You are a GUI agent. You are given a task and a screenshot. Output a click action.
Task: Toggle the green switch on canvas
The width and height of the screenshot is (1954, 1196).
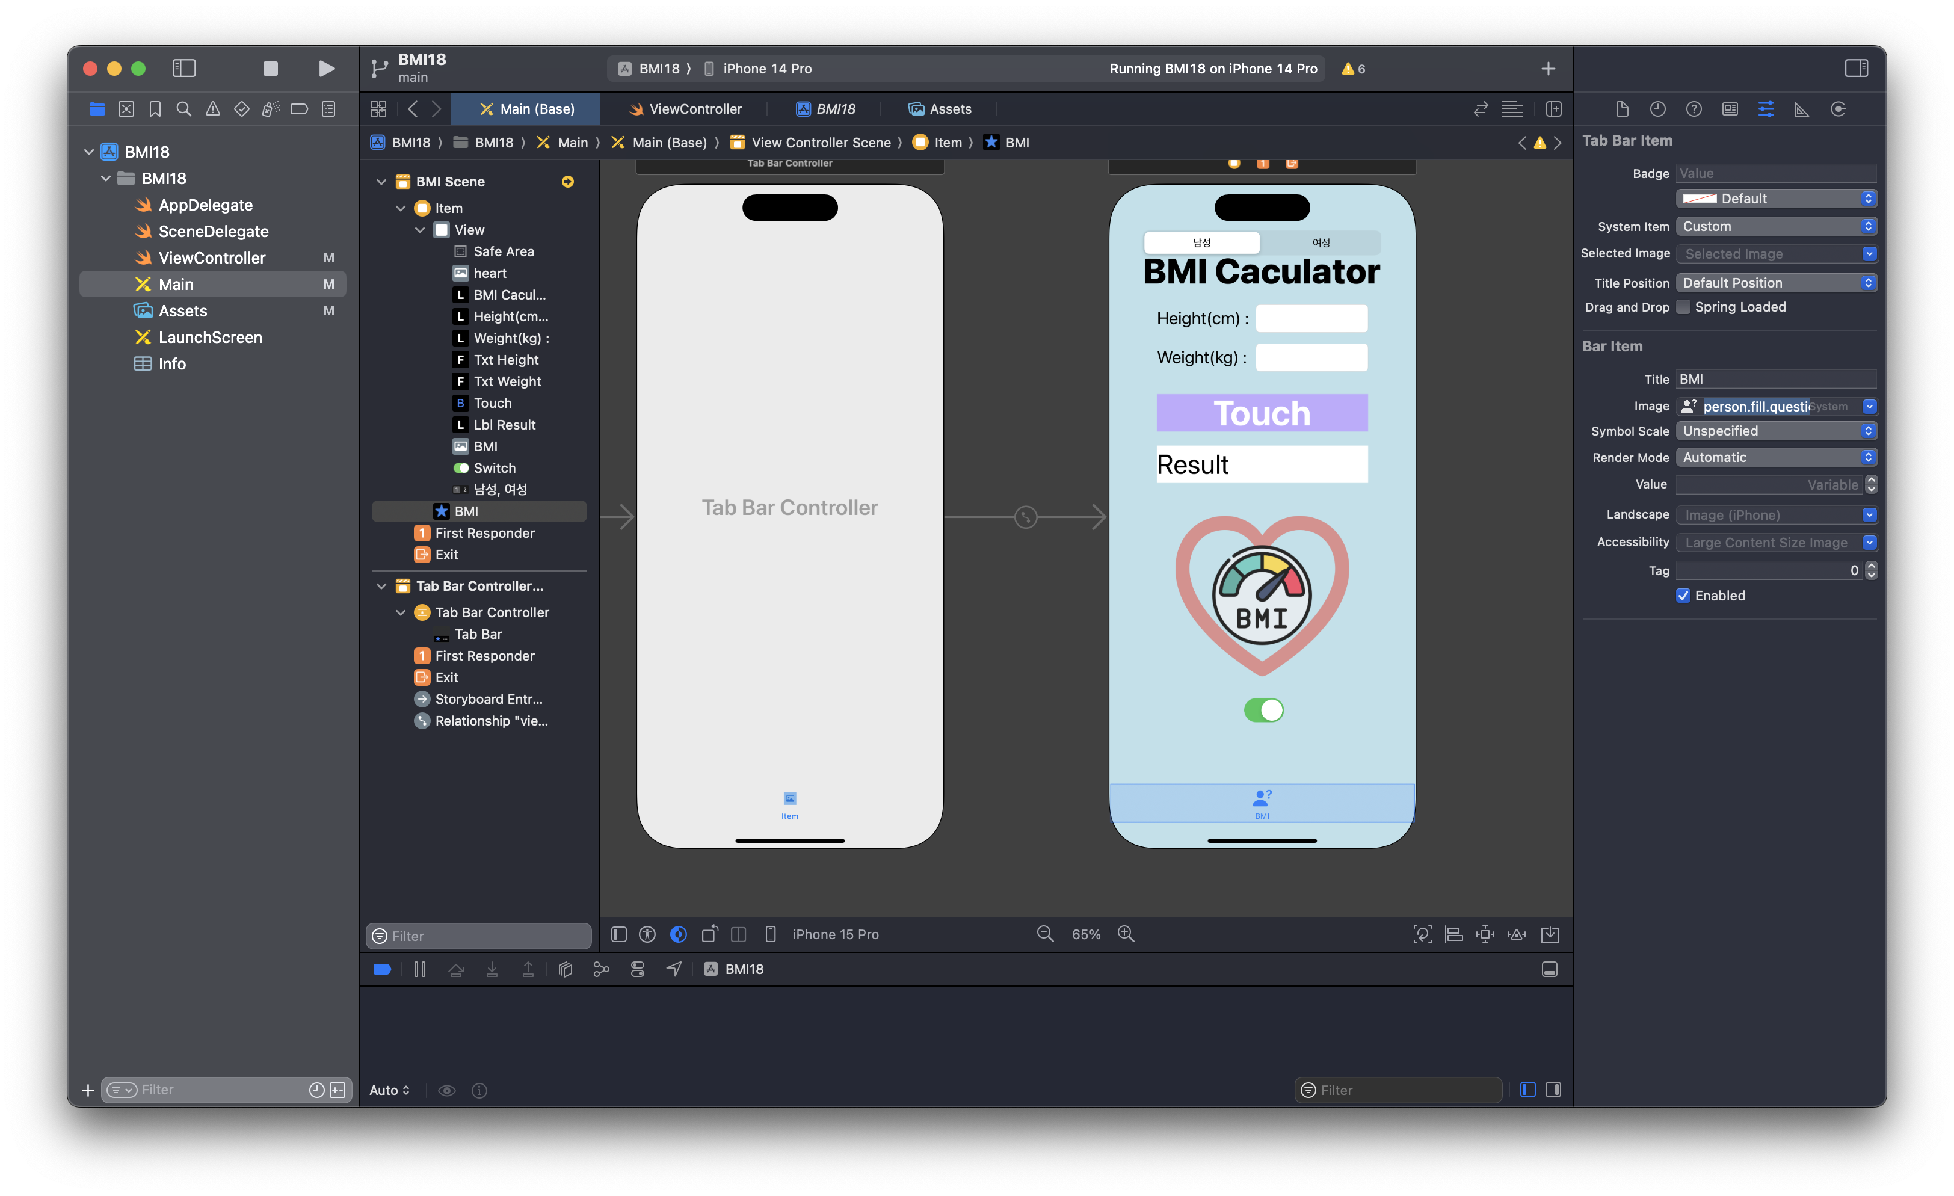click(x=1263, y=710)
